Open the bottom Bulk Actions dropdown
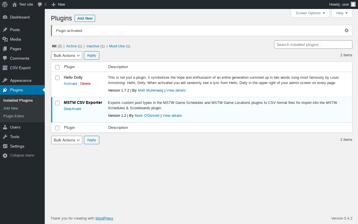Screen dimensions: 358x224 [x=67, y=140]
